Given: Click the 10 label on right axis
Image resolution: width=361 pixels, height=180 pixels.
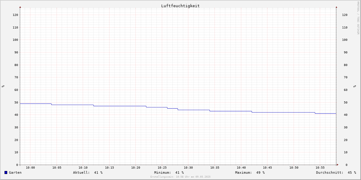Looking at the screenshot, I should click(x=346, y=152).
